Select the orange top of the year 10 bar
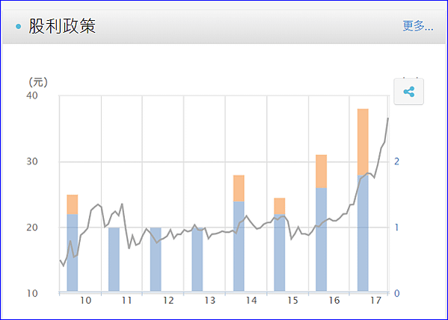The width and height of the screenshot is (448, 320). pos(73,204)
